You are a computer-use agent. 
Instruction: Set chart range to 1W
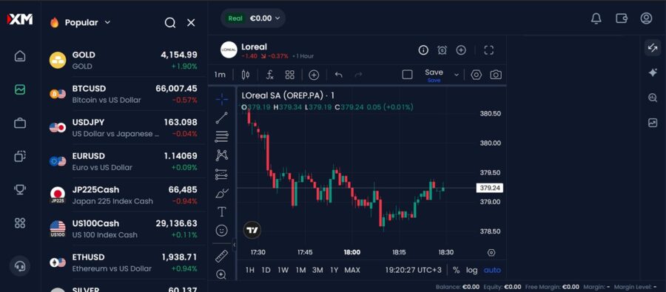click(x=283, y=270)
